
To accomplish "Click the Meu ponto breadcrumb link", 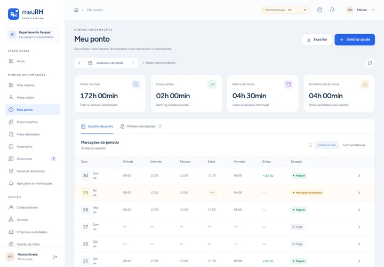I will pos(95,10).
